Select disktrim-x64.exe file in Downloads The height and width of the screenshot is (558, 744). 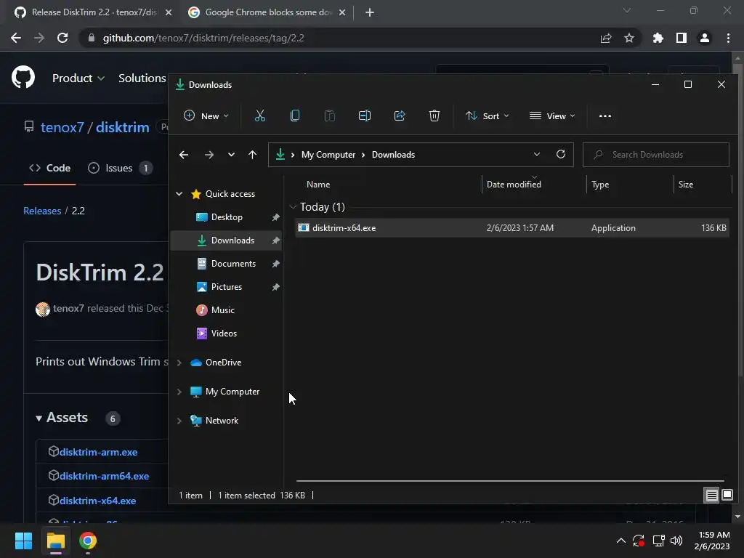tap(512, 227)
